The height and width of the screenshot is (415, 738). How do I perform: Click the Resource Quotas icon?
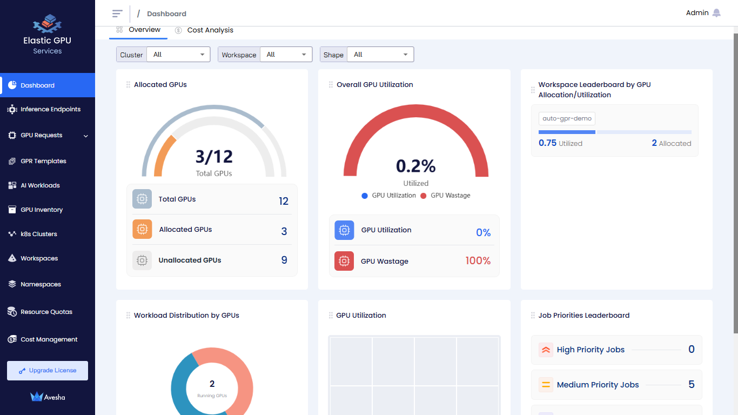click(x=12, y=312)
